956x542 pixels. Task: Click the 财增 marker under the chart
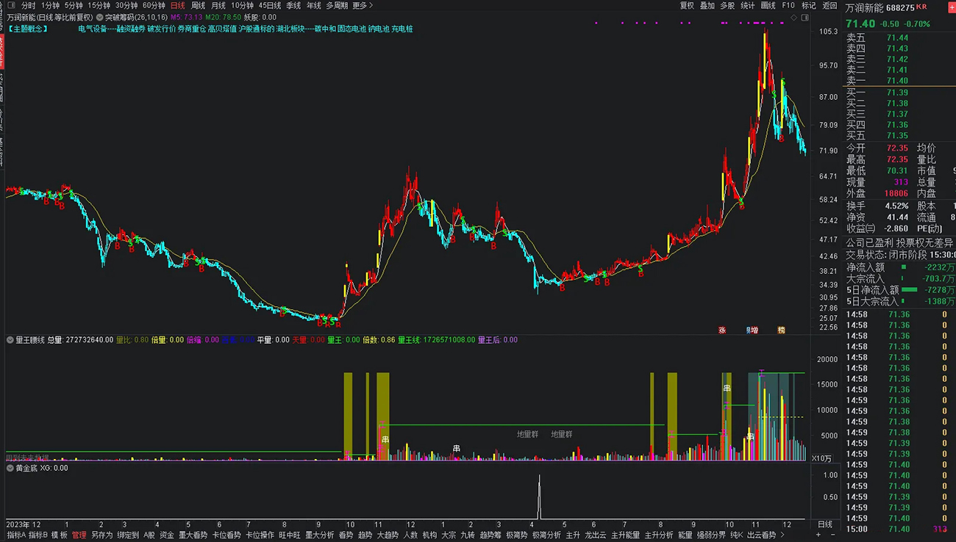(x=752, y=330)
